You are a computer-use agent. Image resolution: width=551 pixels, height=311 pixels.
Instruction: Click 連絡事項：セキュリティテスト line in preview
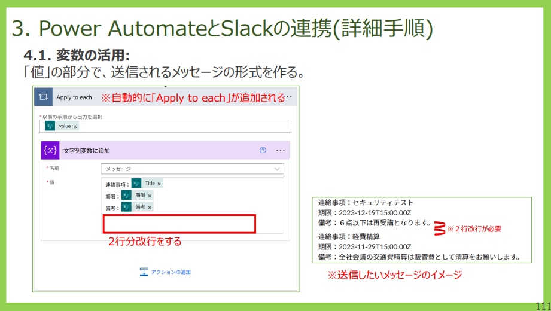click(366, 203)
